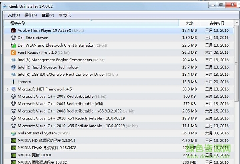Image resolution: width=240 pixels, height=164 pixels.
Task: Expand the Microsoft .NET Framework 4.5 entry
Action: click(x=8, y=89)
